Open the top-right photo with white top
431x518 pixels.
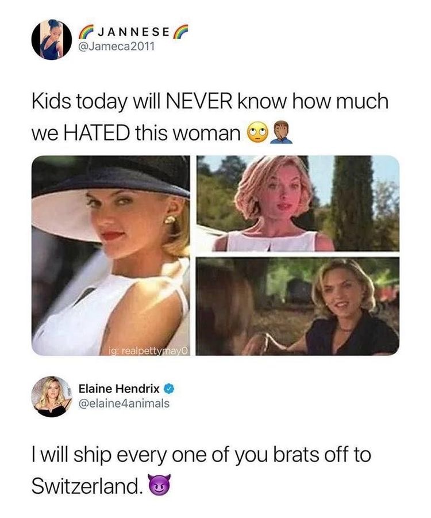coord(298,204)
